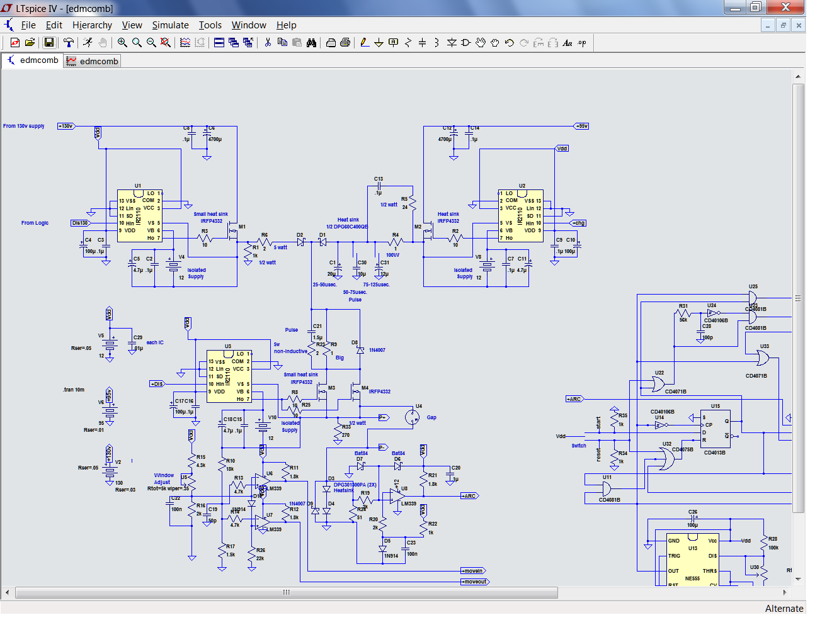Click the +95v net label flag
The width and height of the screenshot is (827, 620).
pyautogui.click(x=581, y=126)
